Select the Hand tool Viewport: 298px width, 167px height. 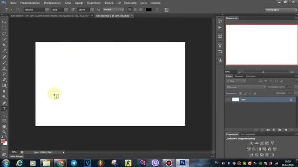tap(4, 126)
